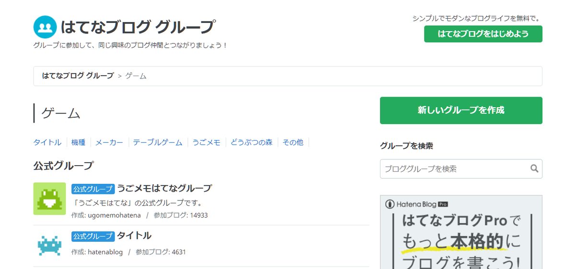Open the はてなブログ グループ header title
The image size is (575, 269).
click(x=138, y=27)
